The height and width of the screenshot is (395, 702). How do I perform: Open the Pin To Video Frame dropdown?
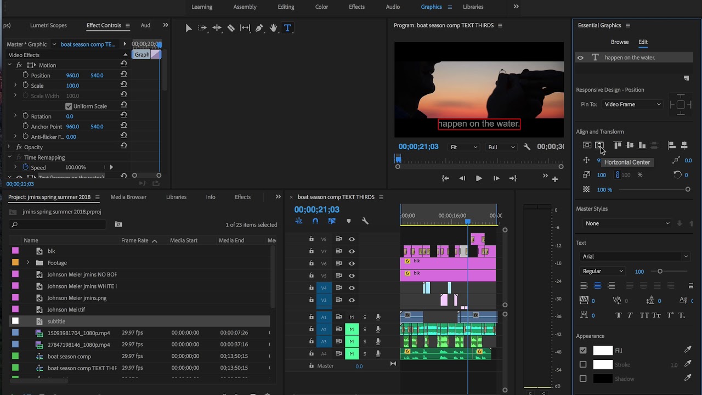(632, 104)
